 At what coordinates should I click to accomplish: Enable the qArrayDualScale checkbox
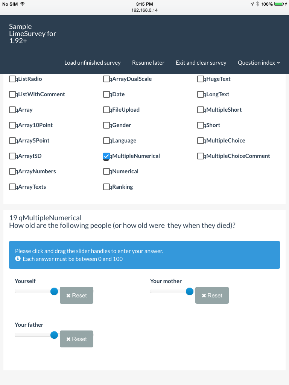click(x=106, y=79)
